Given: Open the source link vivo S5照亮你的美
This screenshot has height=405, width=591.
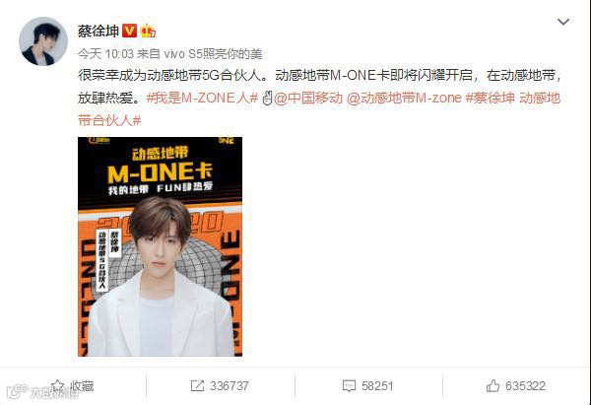Looking at the screenshot, I should (x=214, y=54).
